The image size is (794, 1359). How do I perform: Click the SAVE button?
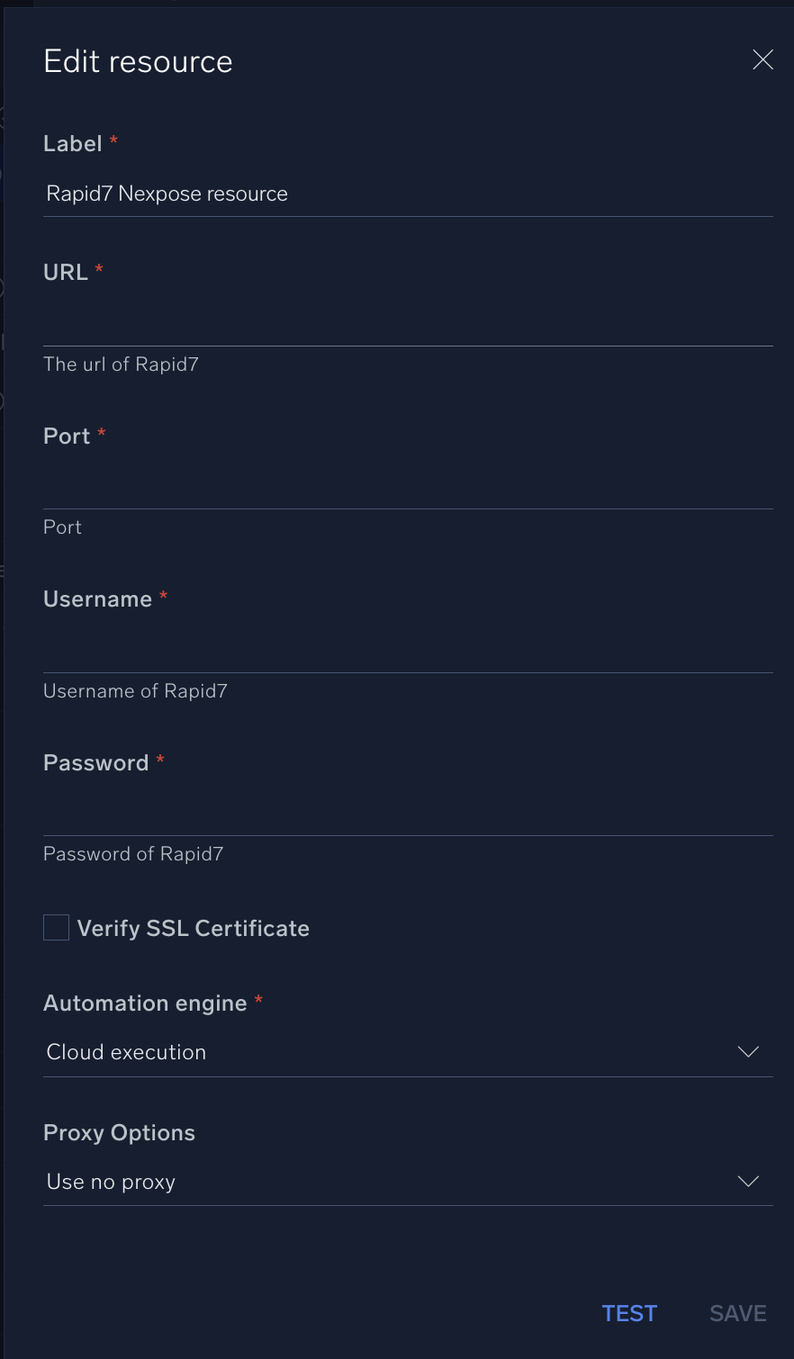[737, 1313]
